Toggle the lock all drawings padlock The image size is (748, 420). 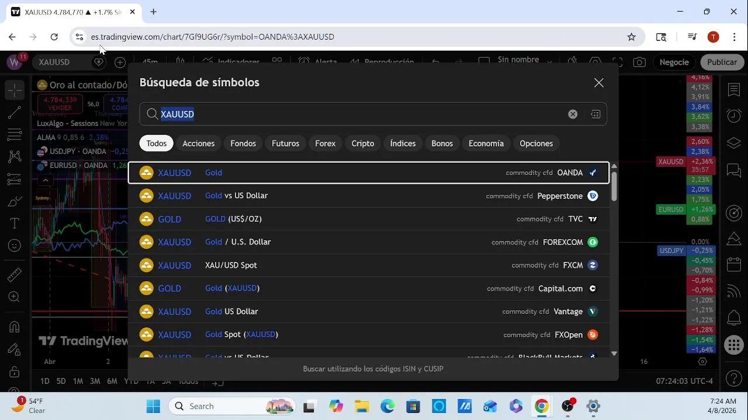[15, 372]
